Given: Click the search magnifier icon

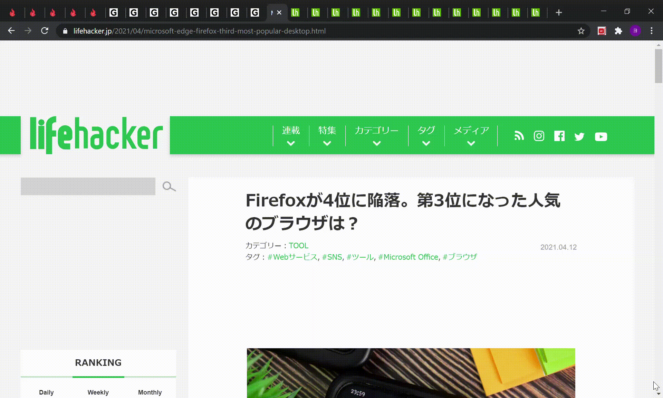Looking at the screenshot, I should (169, 187).
